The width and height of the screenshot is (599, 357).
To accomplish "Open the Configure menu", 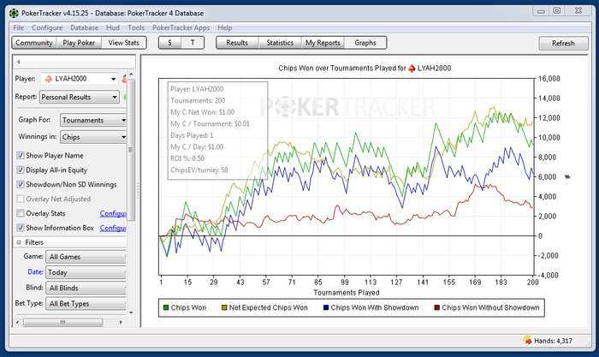I will click(x=47, y=27).
